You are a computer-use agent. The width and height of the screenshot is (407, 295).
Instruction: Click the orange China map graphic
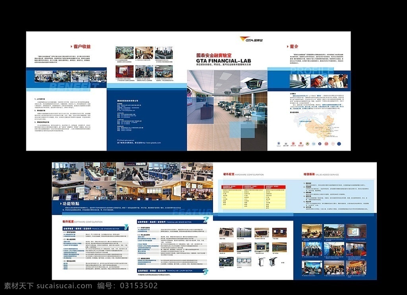coord(319,128)
